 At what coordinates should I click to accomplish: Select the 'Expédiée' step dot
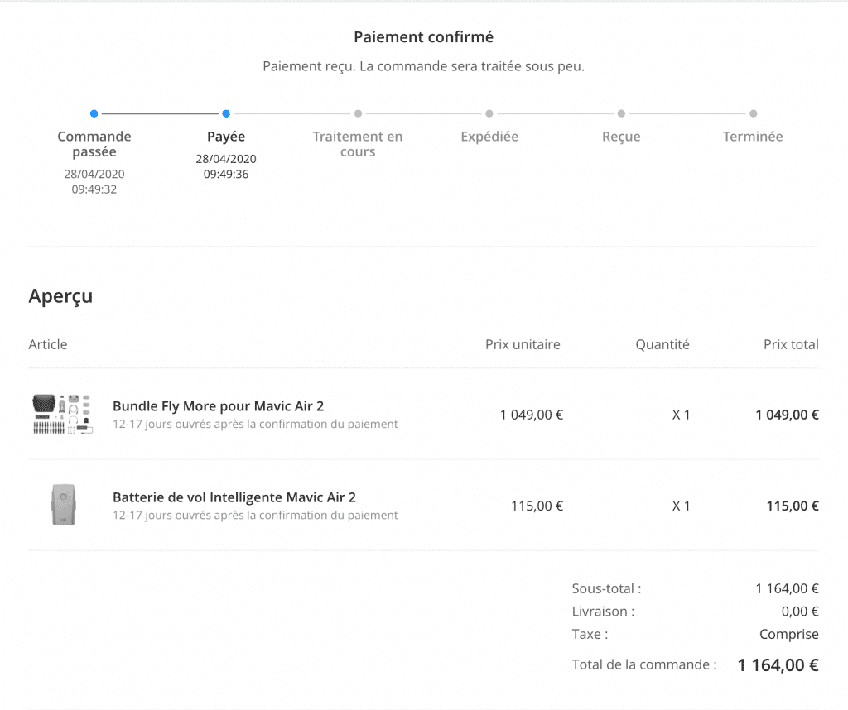click(x=489, y=113)
